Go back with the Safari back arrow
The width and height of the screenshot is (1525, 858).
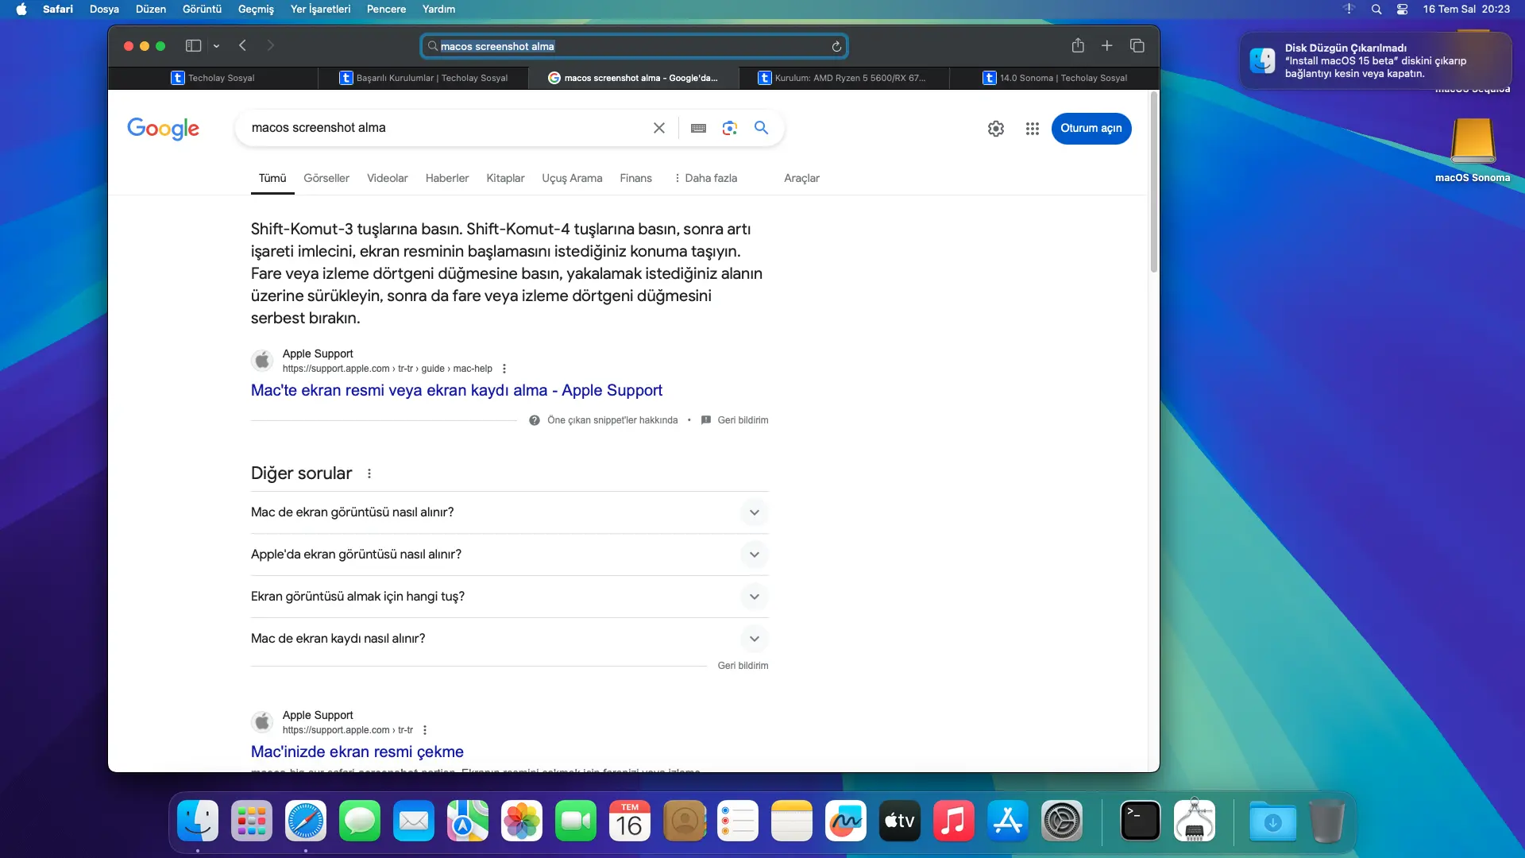243,46
